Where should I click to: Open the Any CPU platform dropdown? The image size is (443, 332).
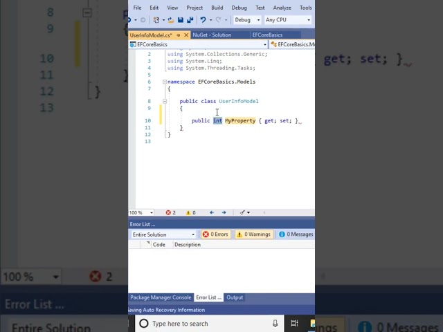click(288, 20)
